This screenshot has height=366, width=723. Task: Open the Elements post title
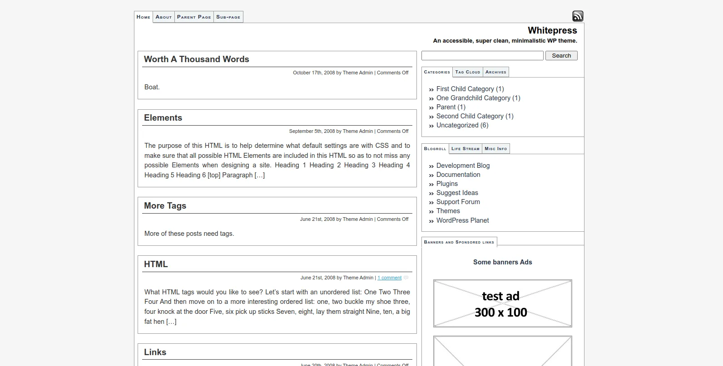[x=163, y=117]
